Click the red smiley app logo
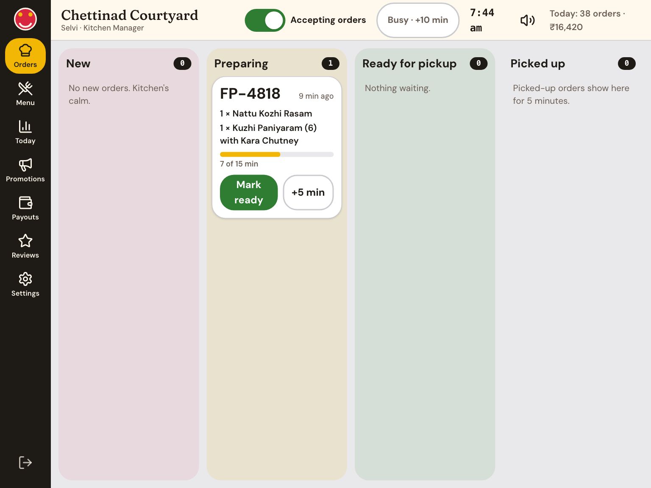 tap(25, 19)
